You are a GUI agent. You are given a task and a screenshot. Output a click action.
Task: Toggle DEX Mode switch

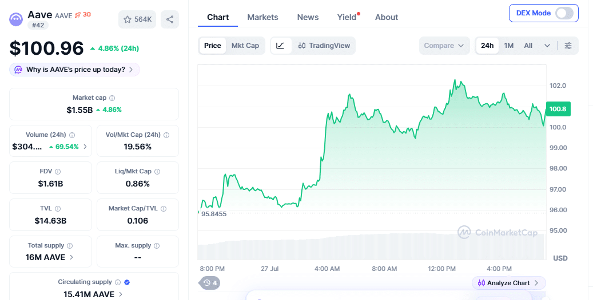pyautogui.click(x=564, y=13)
